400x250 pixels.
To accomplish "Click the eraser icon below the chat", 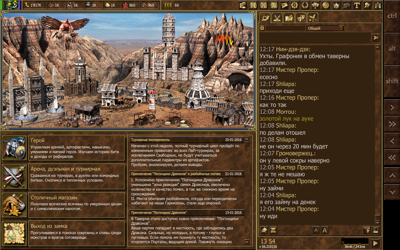I will click(x=264, y=230).
